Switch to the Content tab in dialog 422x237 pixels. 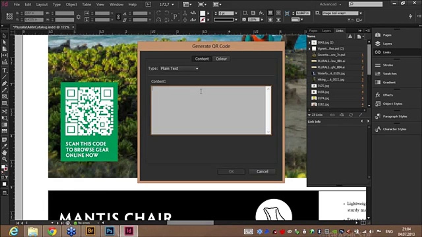(202, 59)
